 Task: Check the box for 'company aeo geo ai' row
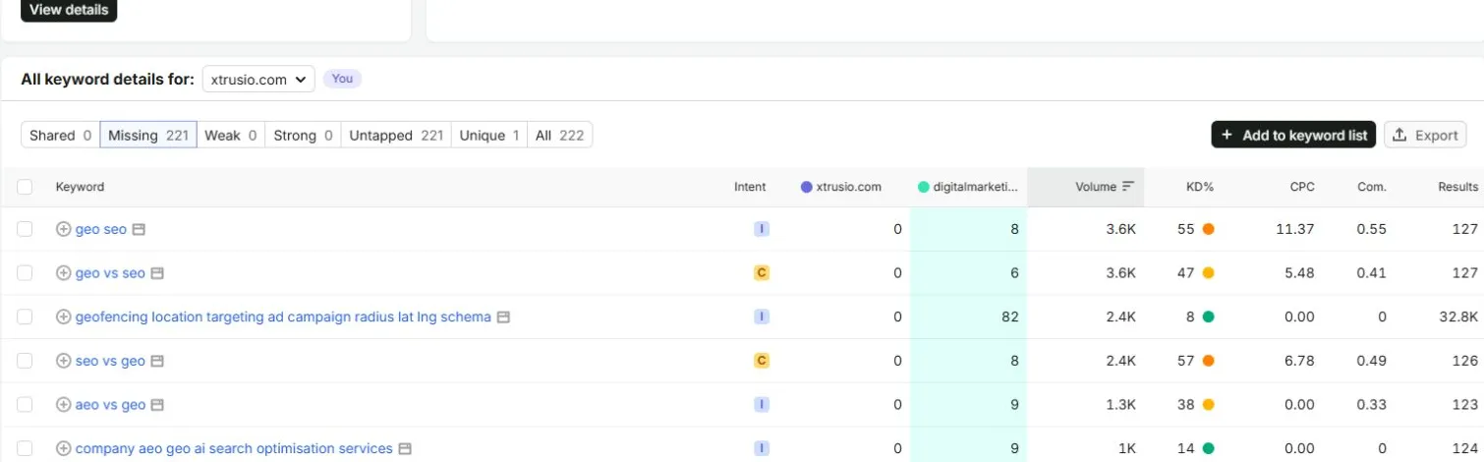click(x=25, y=448)
